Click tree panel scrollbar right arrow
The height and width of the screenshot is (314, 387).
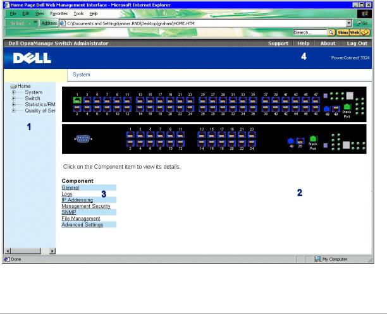tap(52, 251)
